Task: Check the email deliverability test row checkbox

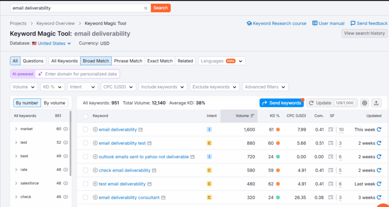Action: (x=85, y=143)
